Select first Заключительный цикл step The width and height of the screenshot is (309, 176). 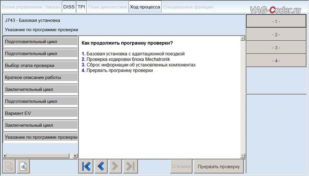[40, 89]
